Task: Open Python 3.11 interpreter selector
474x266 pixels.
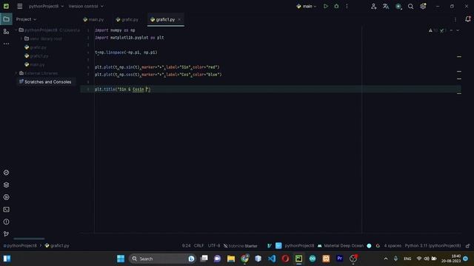Action: [433, 246]
